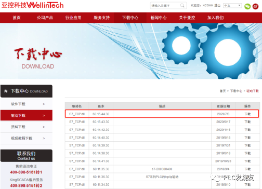This screenshot has height=189, width=262.
Task: Expand the 视频教程下载 sidebar arrow
Action: [x=44, y=138]
